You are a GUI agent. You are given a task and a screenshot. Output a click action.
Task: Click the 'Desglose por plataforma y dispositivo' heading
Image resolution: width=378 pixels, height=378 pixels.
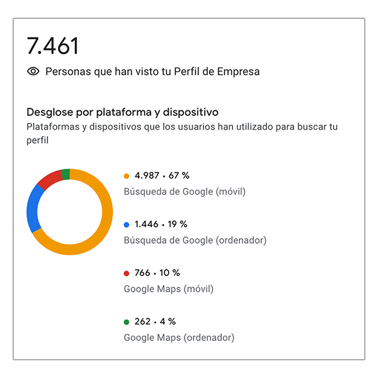[x=122, y=112]
